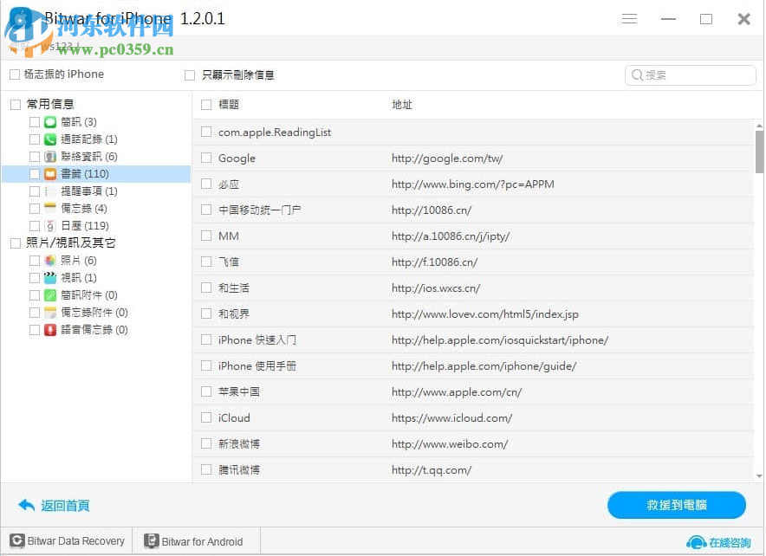Click the 救援到電腦 recovery button
The width and height of the screenshot is (766, 556).
coord(676,505)
